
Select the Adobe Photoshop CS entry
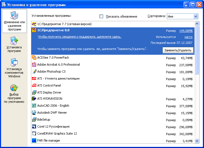tap(113, 72)
